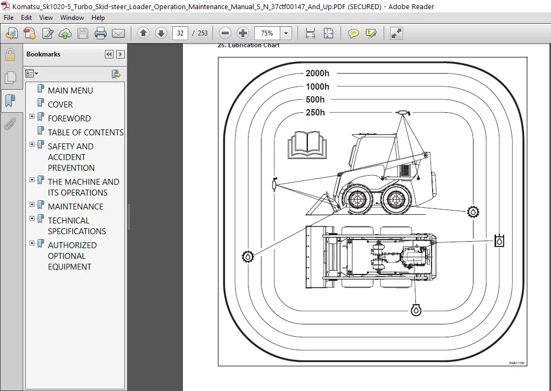Image resolution: width=551 pixels, height=391 pixels.
Task: Open AUTHORIZED OPTIONAL EQUIPMENT bookmark
Action: (72, 256)
